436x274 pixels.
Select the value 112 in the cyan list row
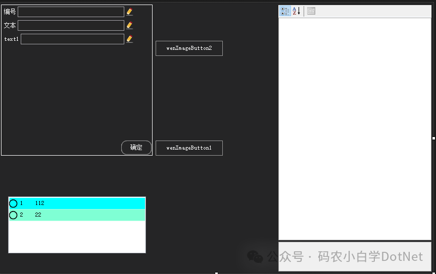click(x=40, y=203)
